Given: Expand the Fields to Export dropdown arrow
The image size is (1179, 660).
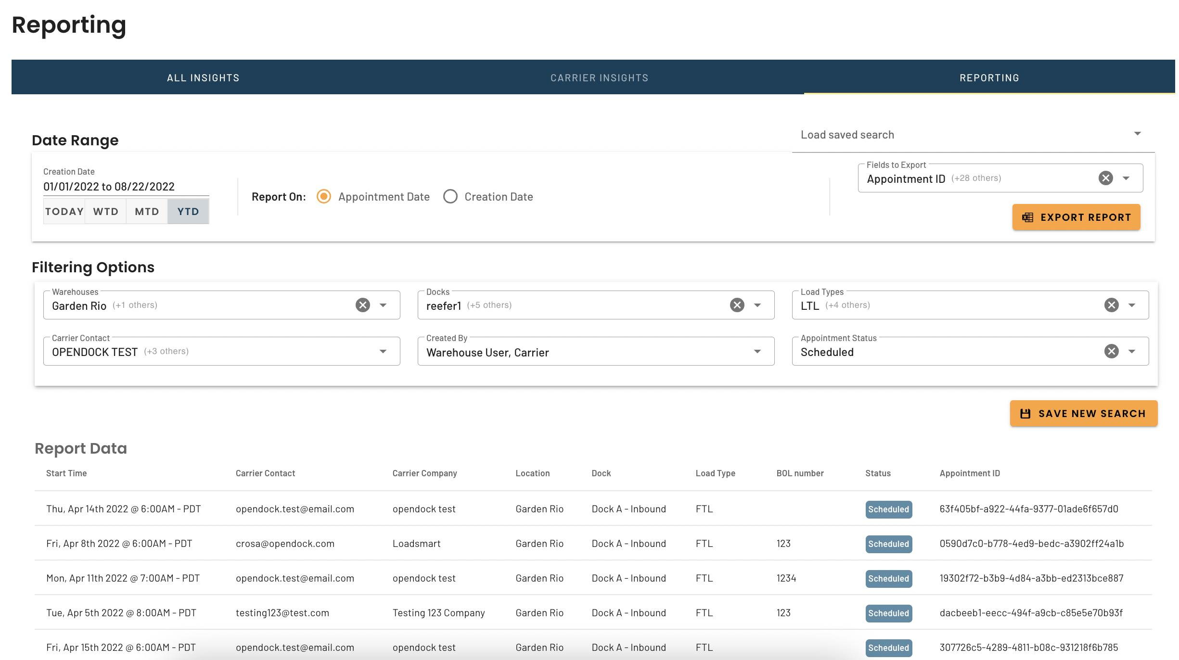Looking at the screenshot, I should (1126, 178).
